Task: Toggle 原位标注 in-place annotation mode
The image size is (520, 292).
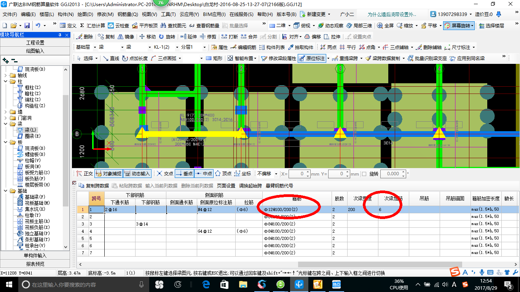Action: coord(311,59)
